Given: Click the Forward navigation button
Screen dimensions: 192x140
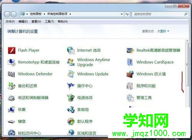Looking at the screenshot, I should (13, 14).
